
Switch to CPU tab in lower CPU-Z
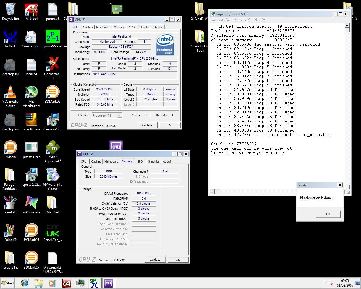pyautogui.click(x=83, y=161)
